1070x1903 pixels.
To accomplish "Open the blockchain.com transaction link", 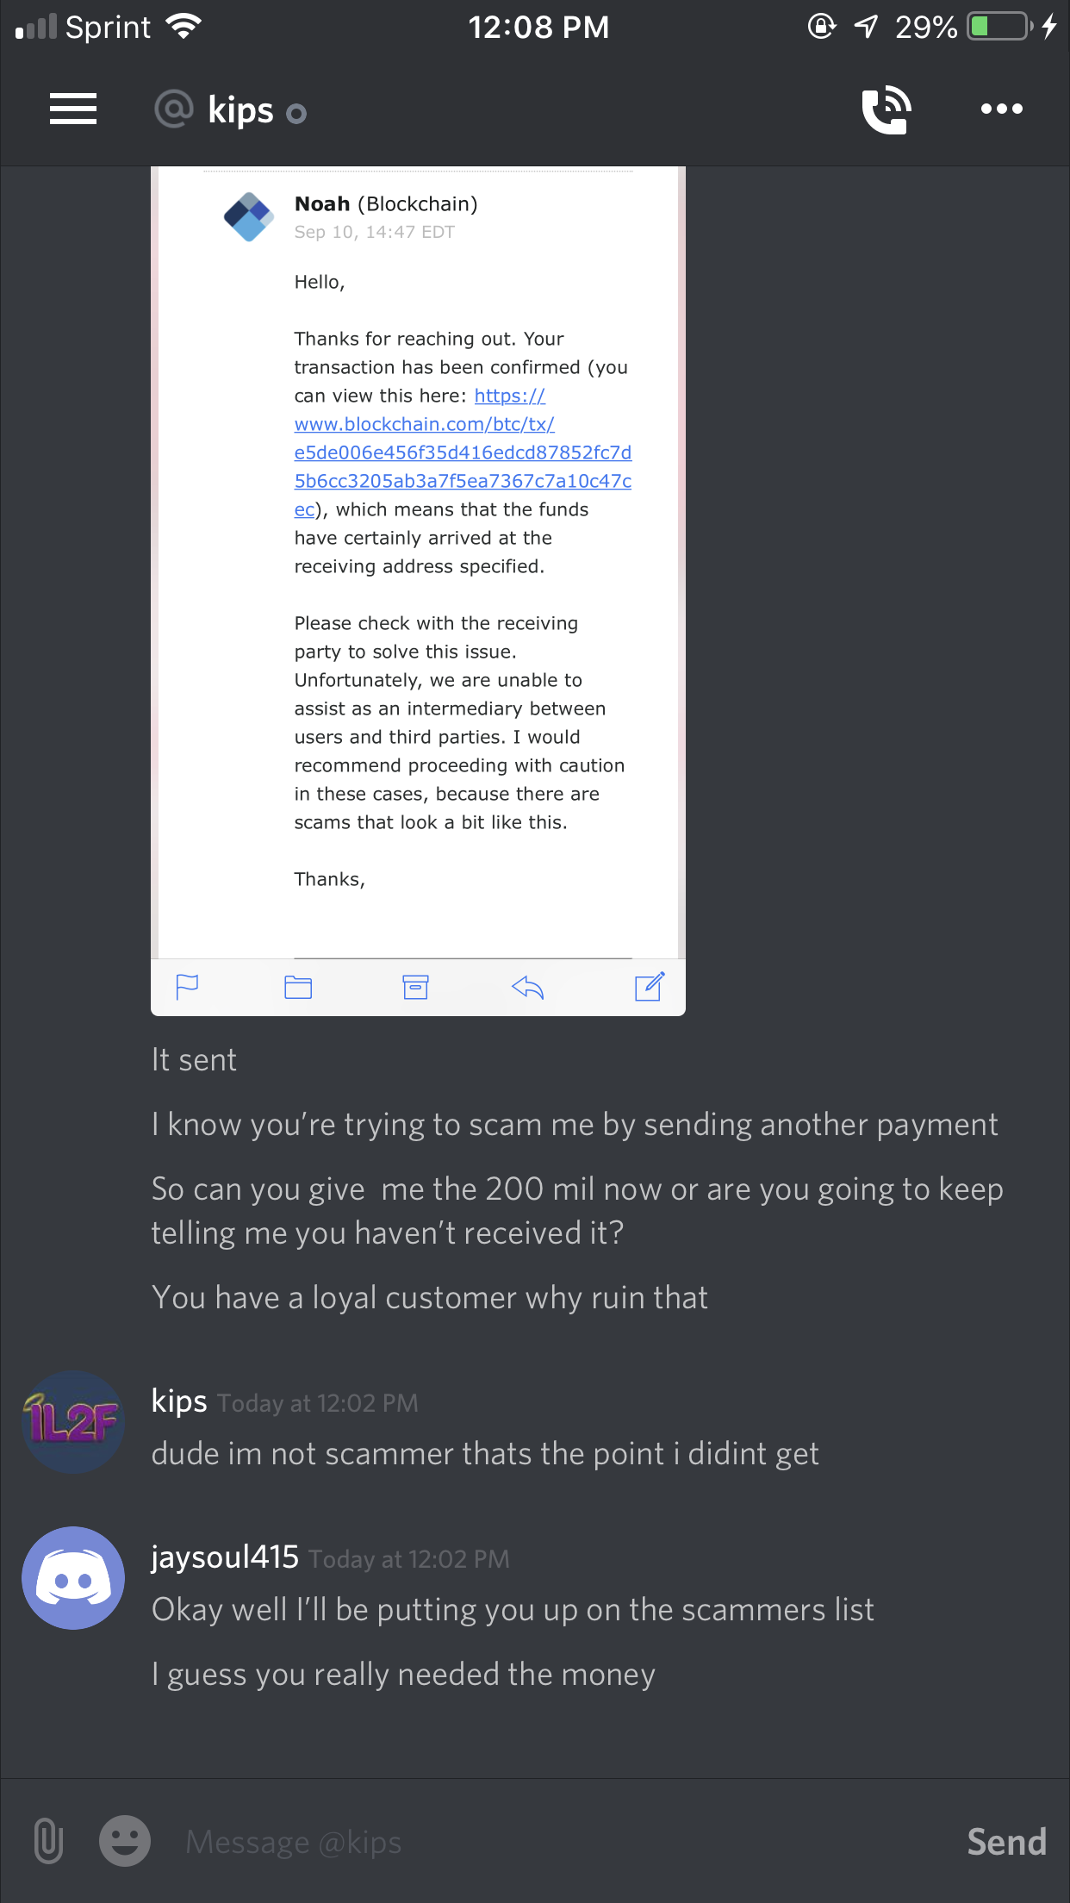I will click(463, 452).
